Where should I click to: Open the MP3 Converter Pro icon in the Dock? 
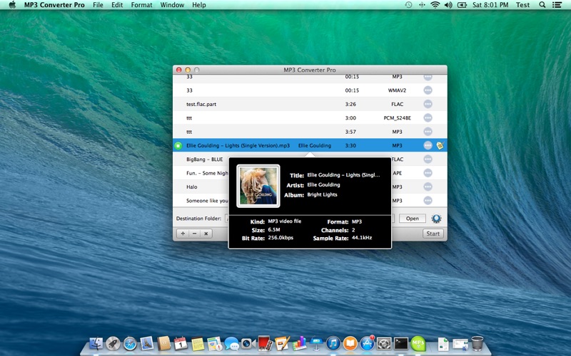(x=418, y=343)
